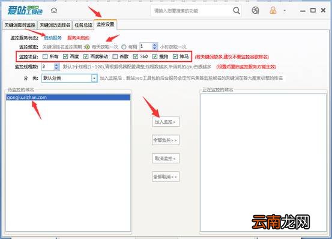Switch to 关键词即时监控 tab

[x=20, y=25]
